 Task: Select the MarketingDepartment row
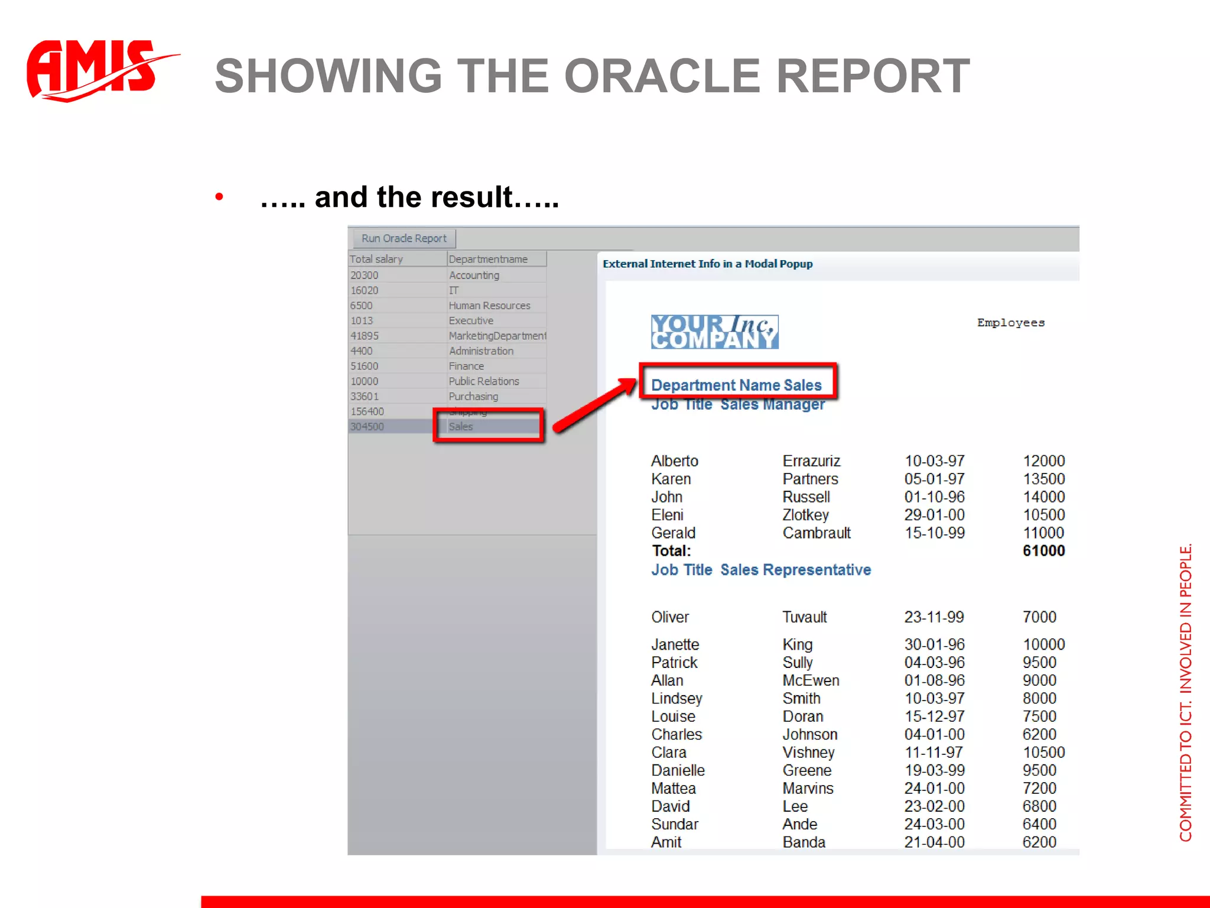(447, 336)
